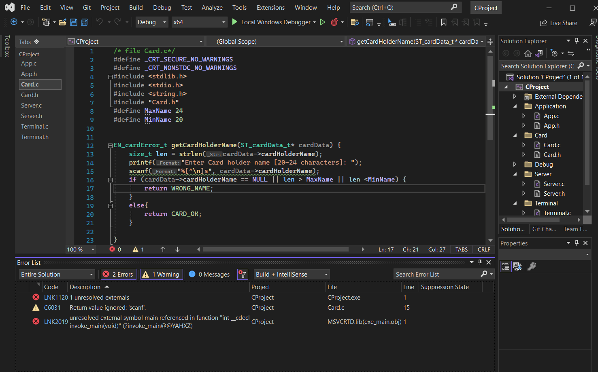This screenshot has height=372, width=598.
Task: Click the Undo icon in the toolbar
Action: (x=99, y=22)
